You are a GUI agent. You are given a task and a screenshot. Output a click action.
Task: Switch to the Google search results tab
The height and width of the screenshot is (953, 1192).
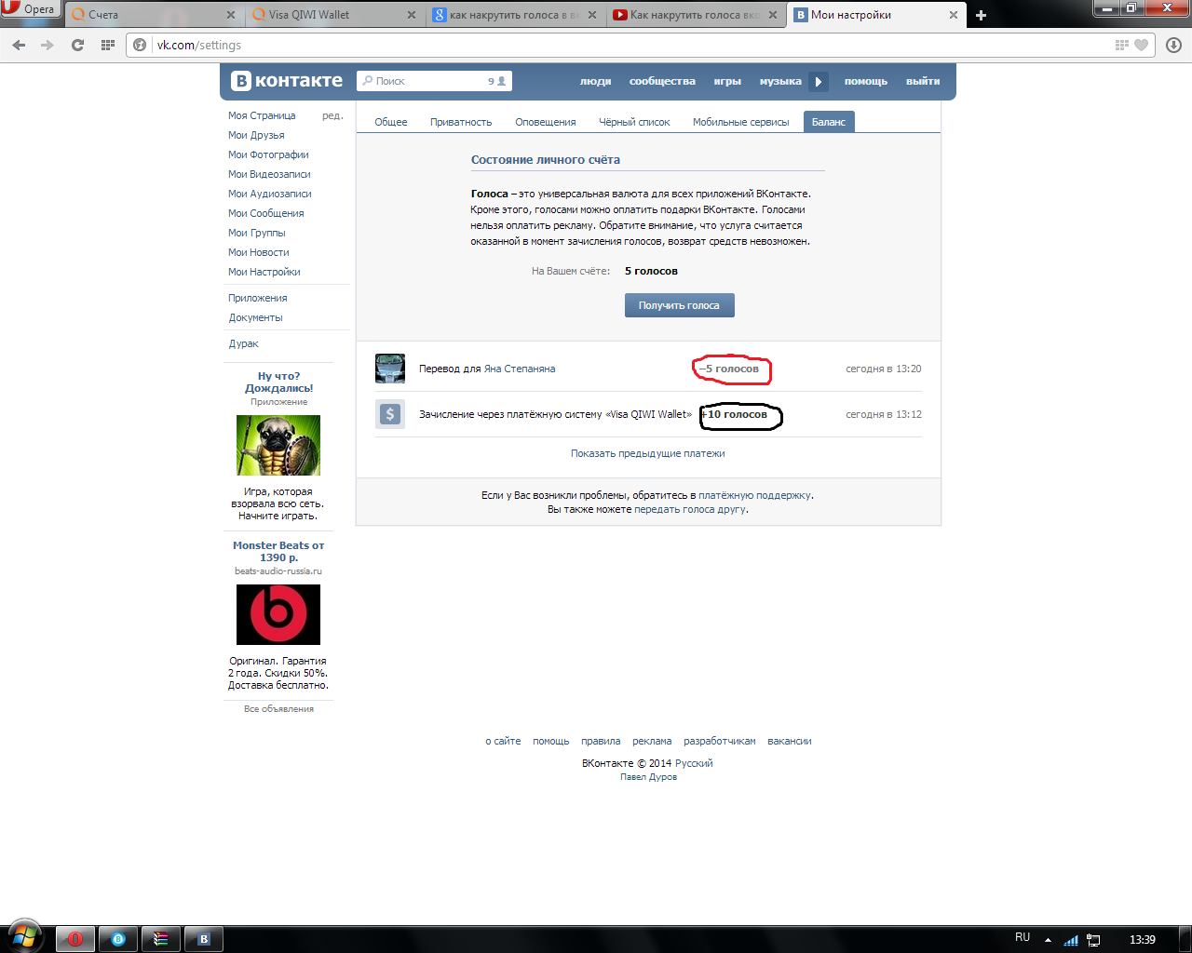[514, 15]
